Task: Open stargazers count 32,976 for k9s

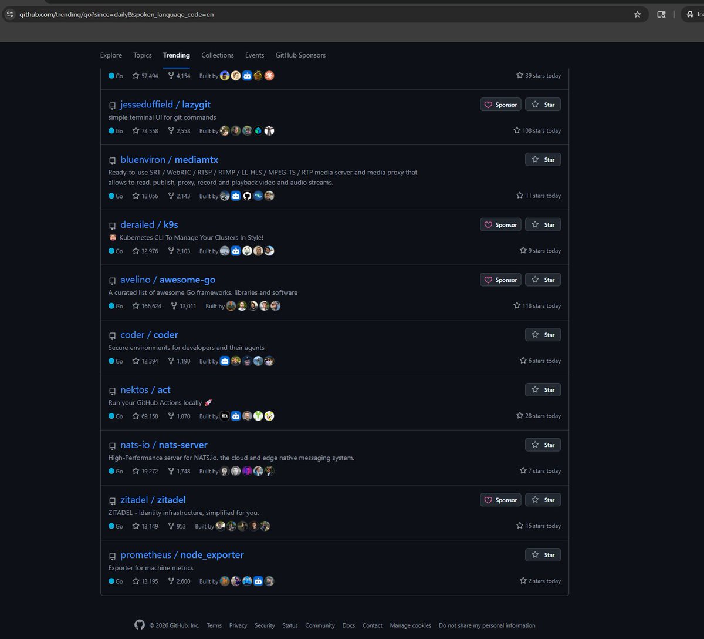Action: tap(145, 251)
